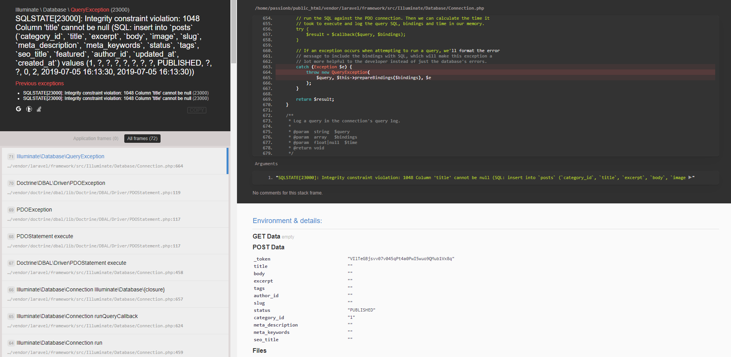Switch to the Application frames tab
Image resolution: width=731 pixels, height=357 pixels.
pos(95,138)
